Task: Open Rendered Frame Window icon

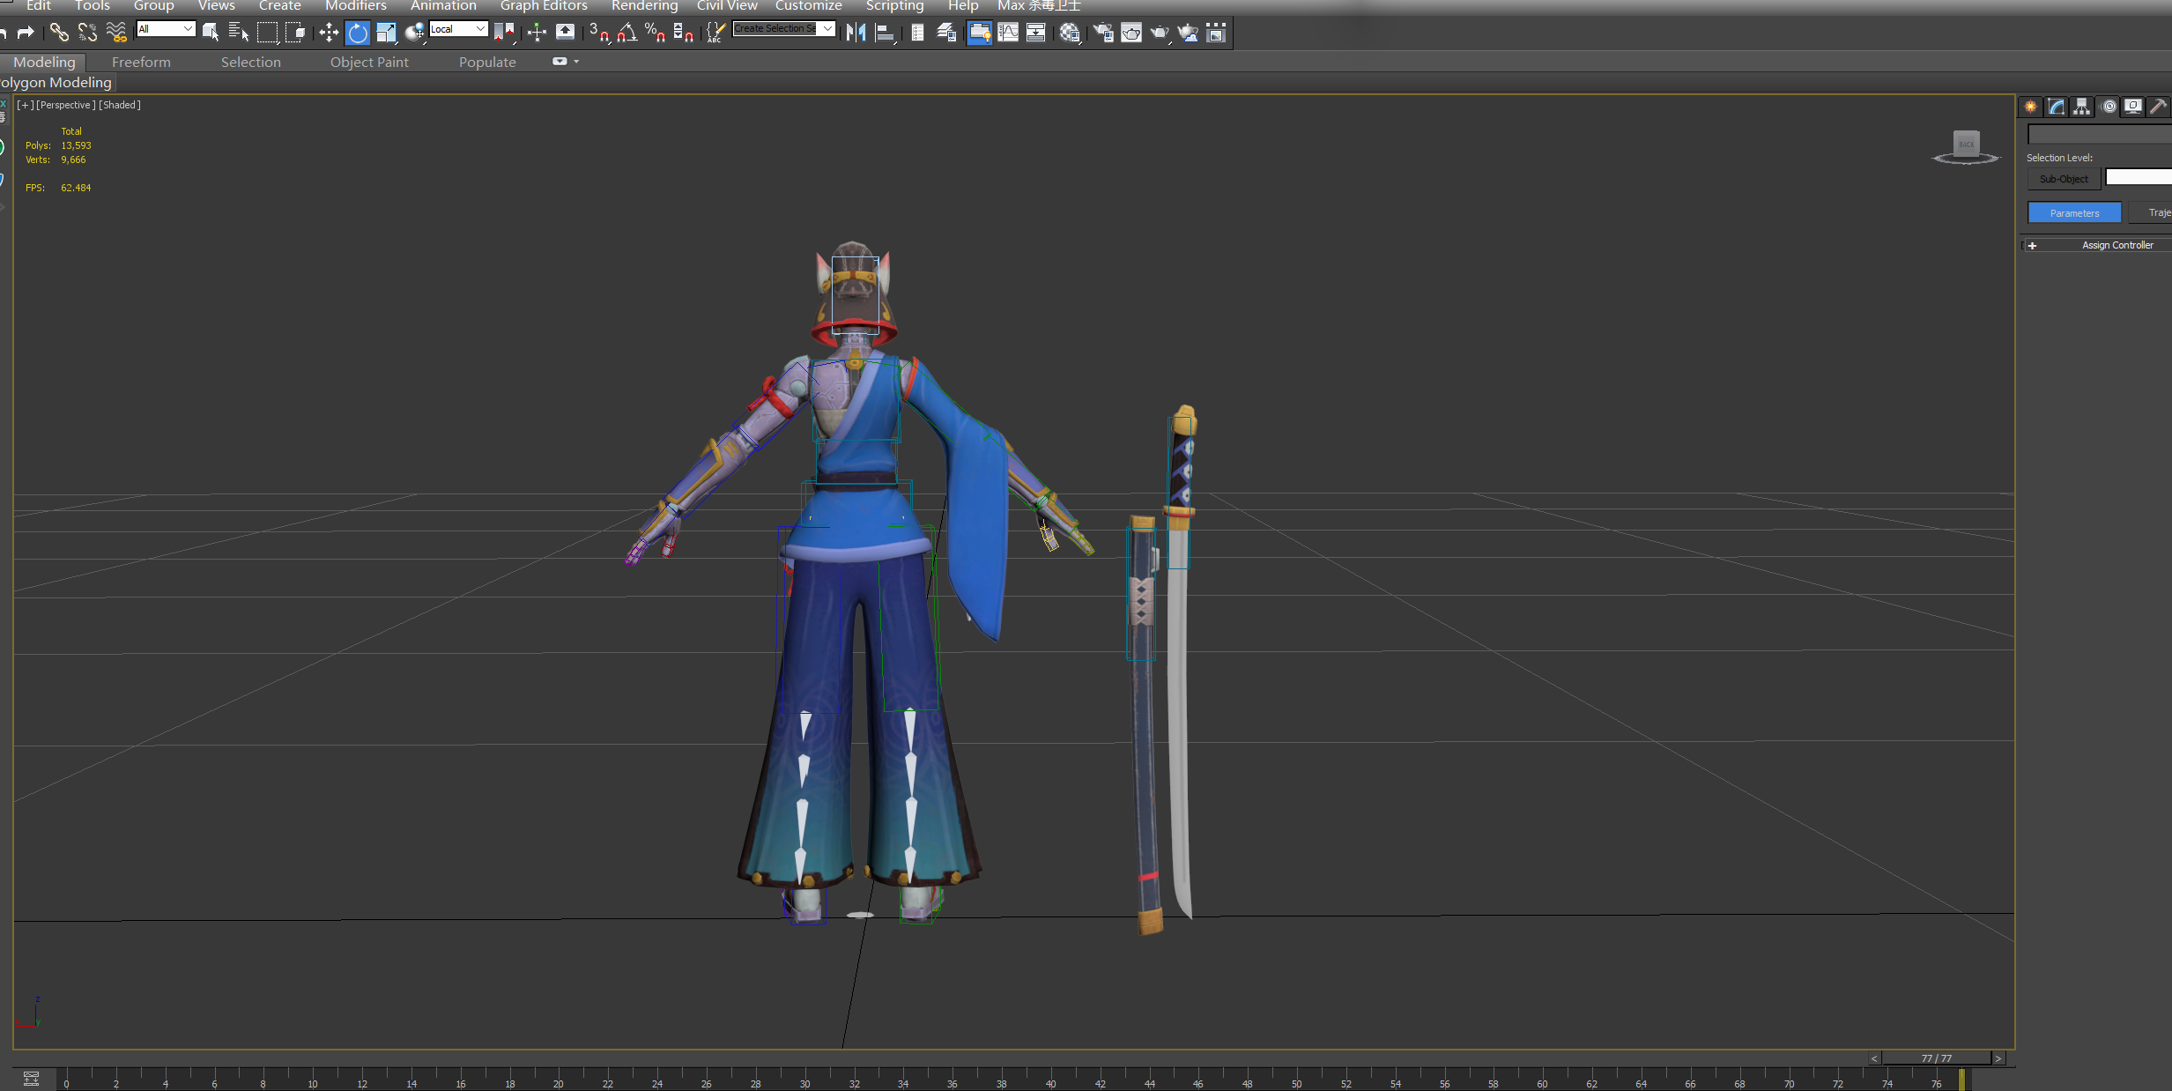Action: coord(1131,33)
